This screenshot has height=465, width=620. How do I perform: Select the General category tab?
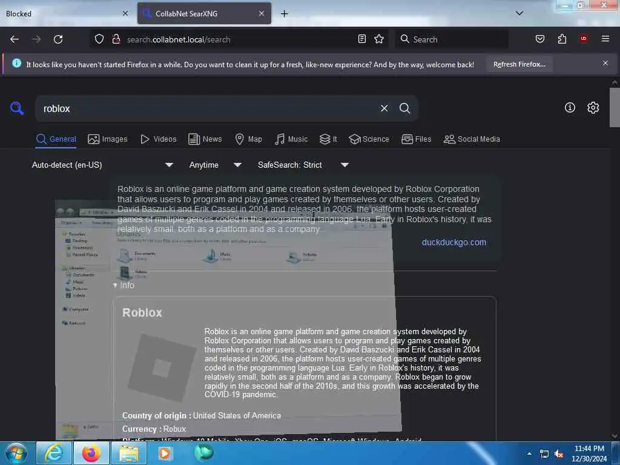click(56, 139)
